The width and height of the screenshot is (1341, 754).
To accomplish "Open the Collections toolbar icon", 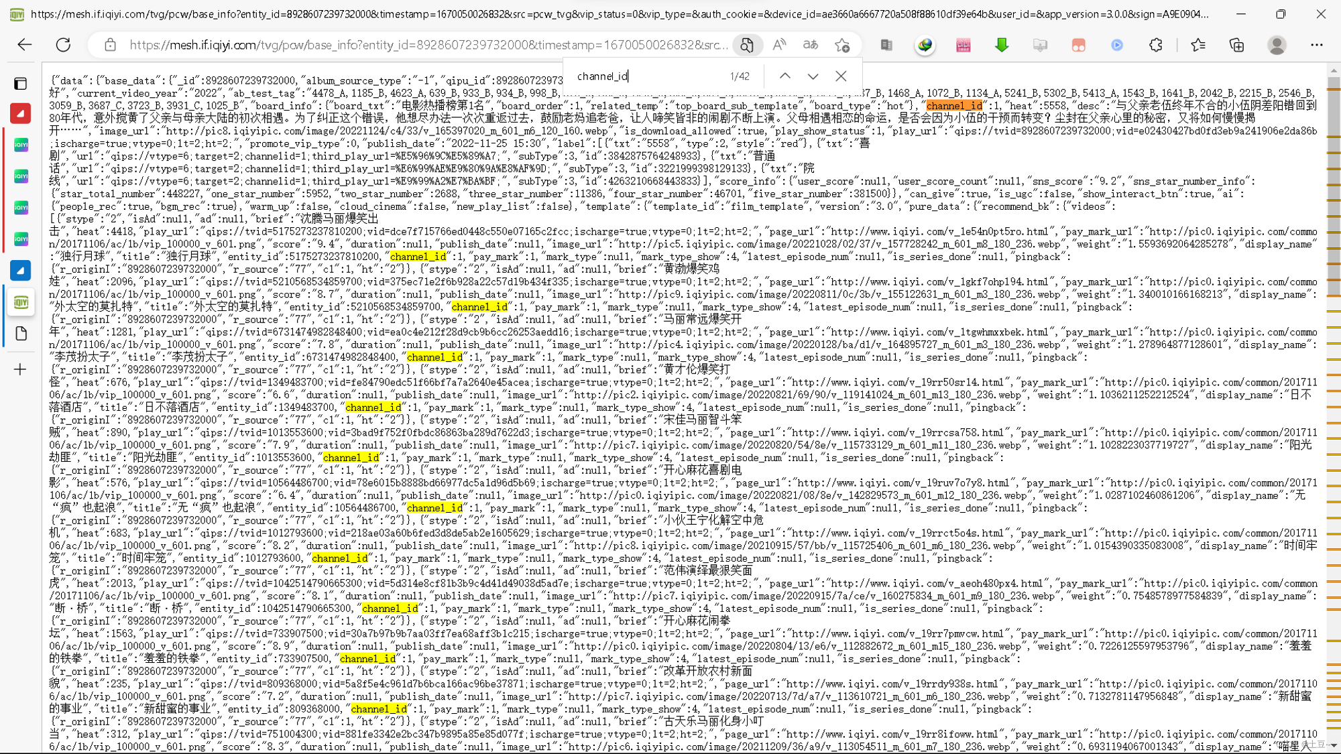I will tap(1236, 45).
